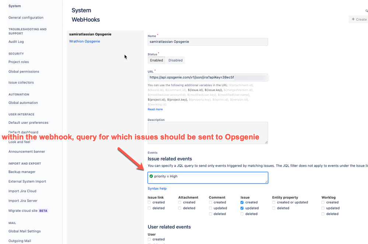Check Worklog deleted checkbox
Viewport: 368px width, 244px height.
coord(323,214)
